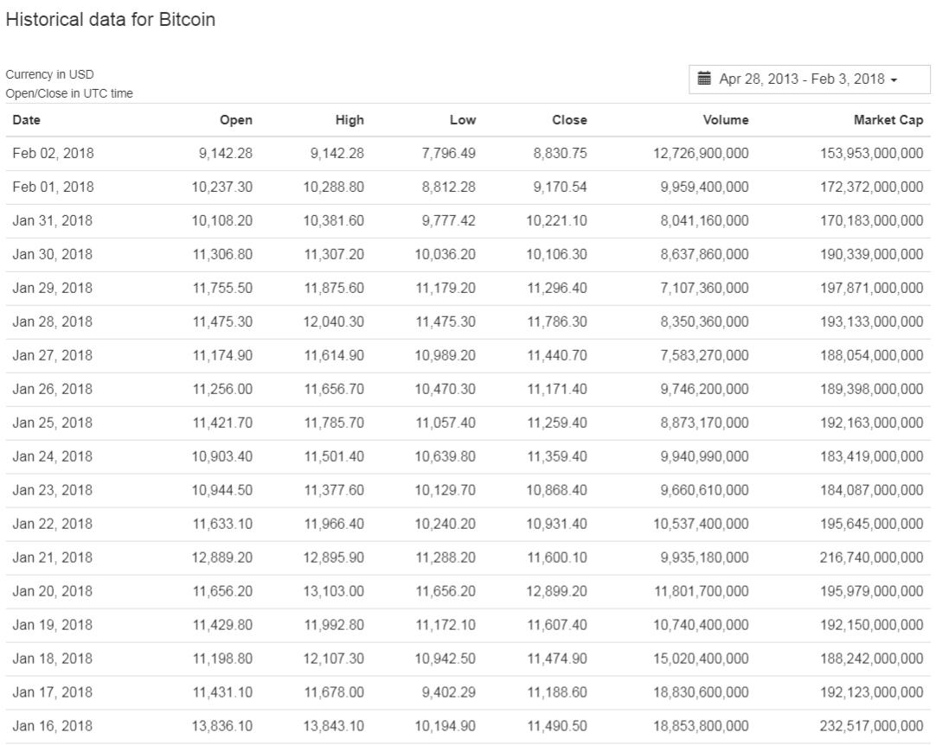The image size is (936, 745).
Task: Click the High column header
Action: [x=349, y=120]
